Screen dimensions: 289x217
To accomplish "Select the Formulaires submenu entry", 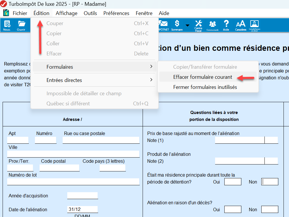I will 94,67.
